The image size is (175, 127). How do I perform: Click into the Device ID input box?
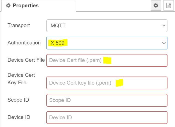pyautogui.click(x=107, y=117)
